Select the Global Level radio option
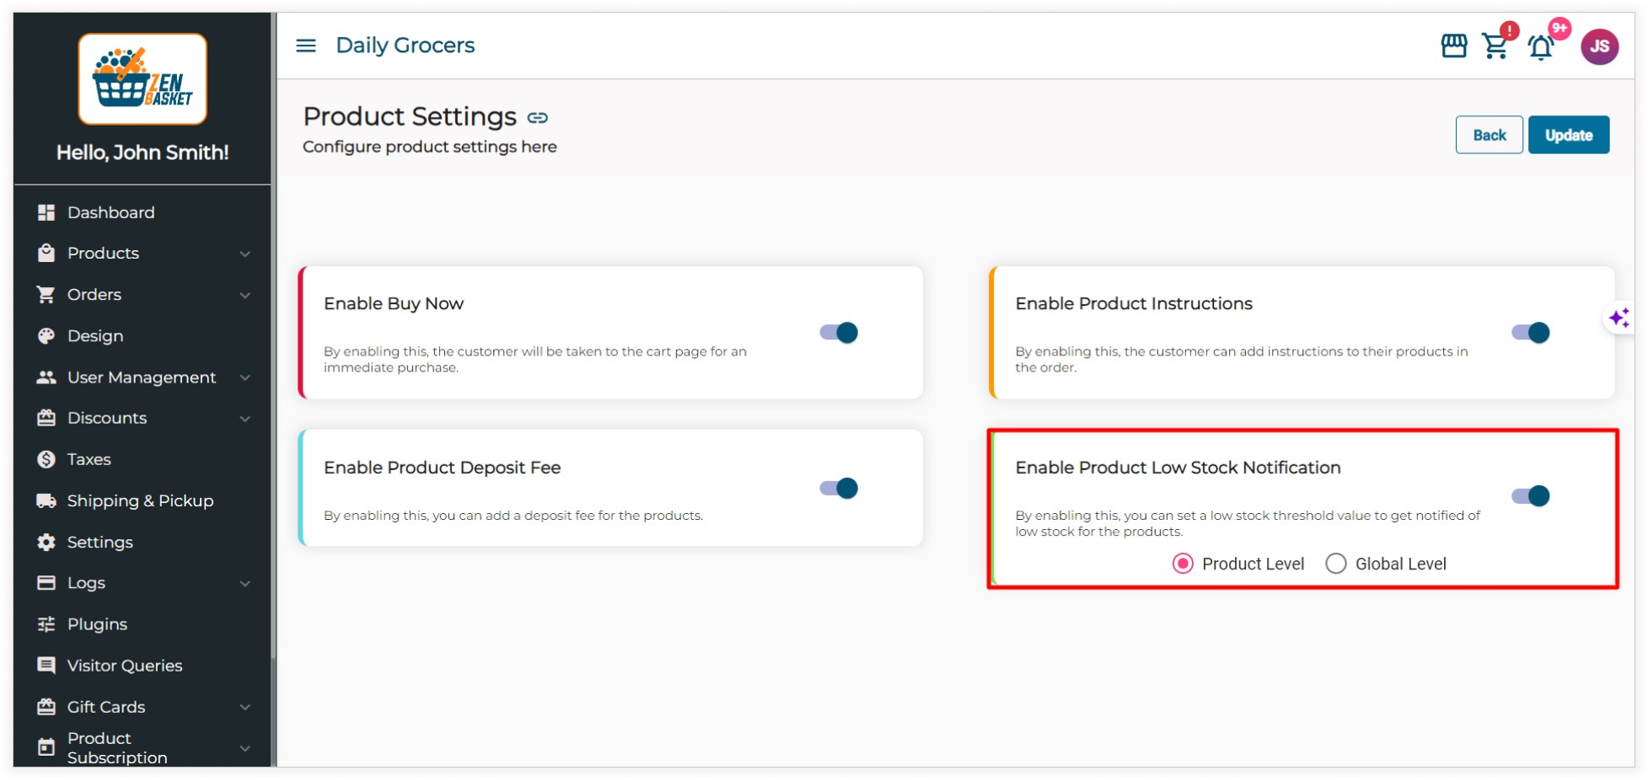This screenshot has height=781, width=1648. 1336,564
